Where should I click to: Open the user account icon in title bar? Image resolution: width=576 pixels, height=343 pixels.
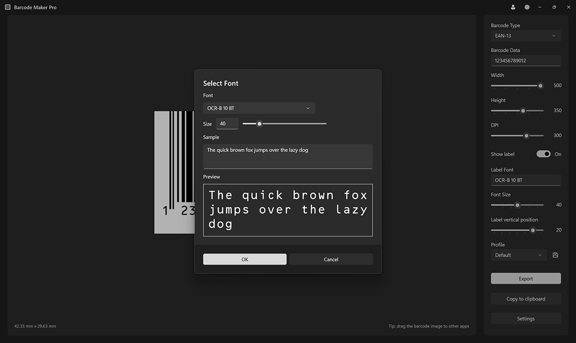(x=513, y=7)
